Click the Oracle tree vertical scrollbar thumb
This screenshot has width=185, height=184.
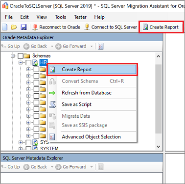(158, 99)
